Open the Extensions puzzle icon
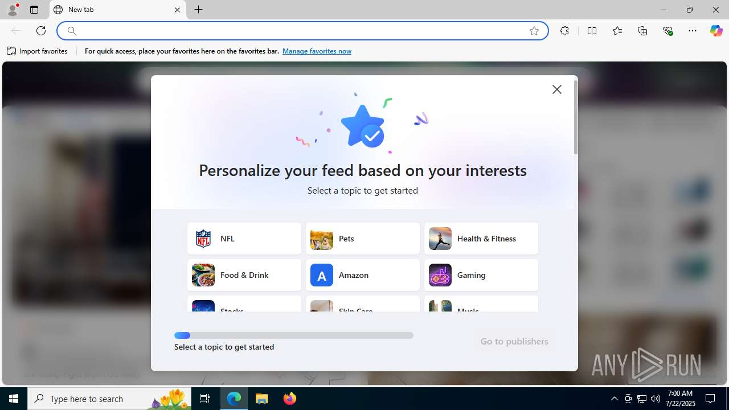This screenshot has height=410, width=729. [564, 31]
